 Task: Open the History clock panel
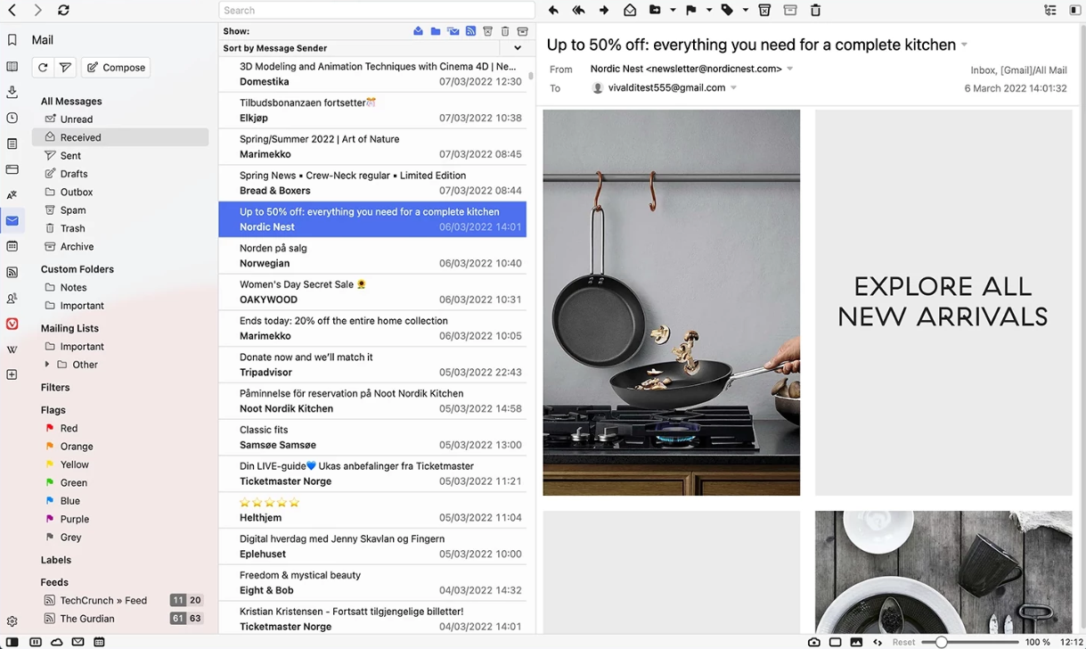point(12,118)
